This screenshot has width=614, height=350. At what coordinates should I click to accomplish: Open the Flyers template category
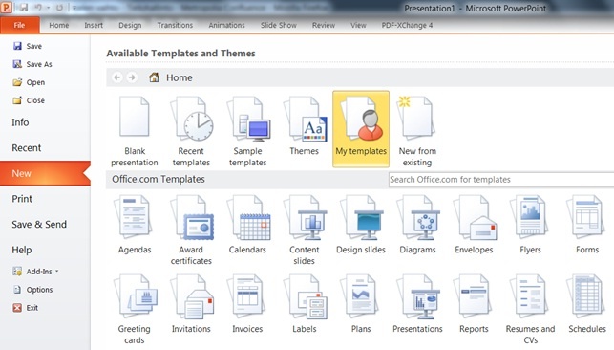click(x=530, y=225)
